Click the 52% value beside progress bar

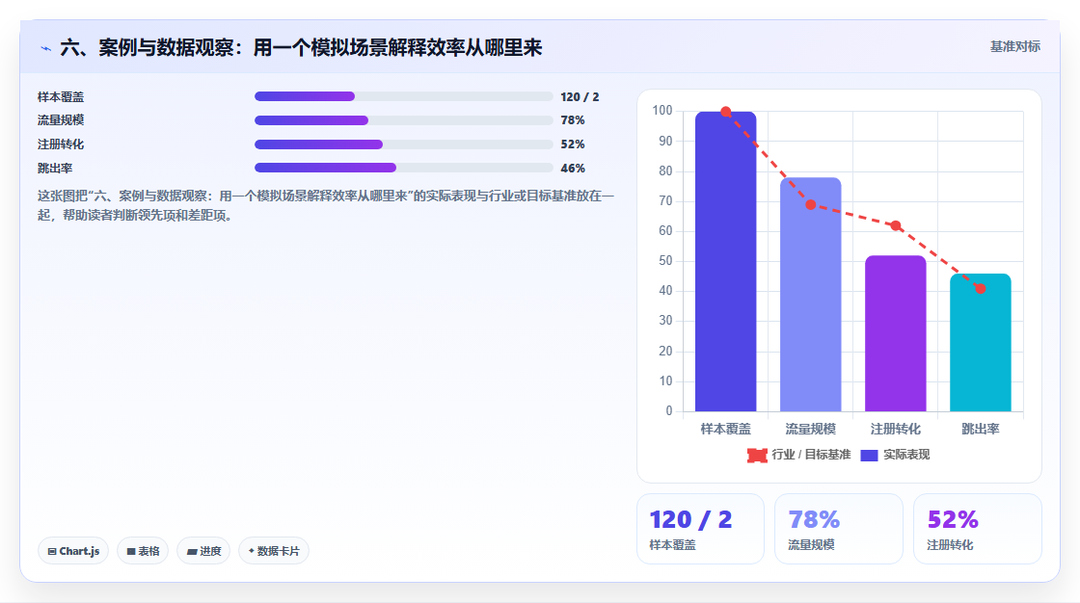[x=573, y=144]
